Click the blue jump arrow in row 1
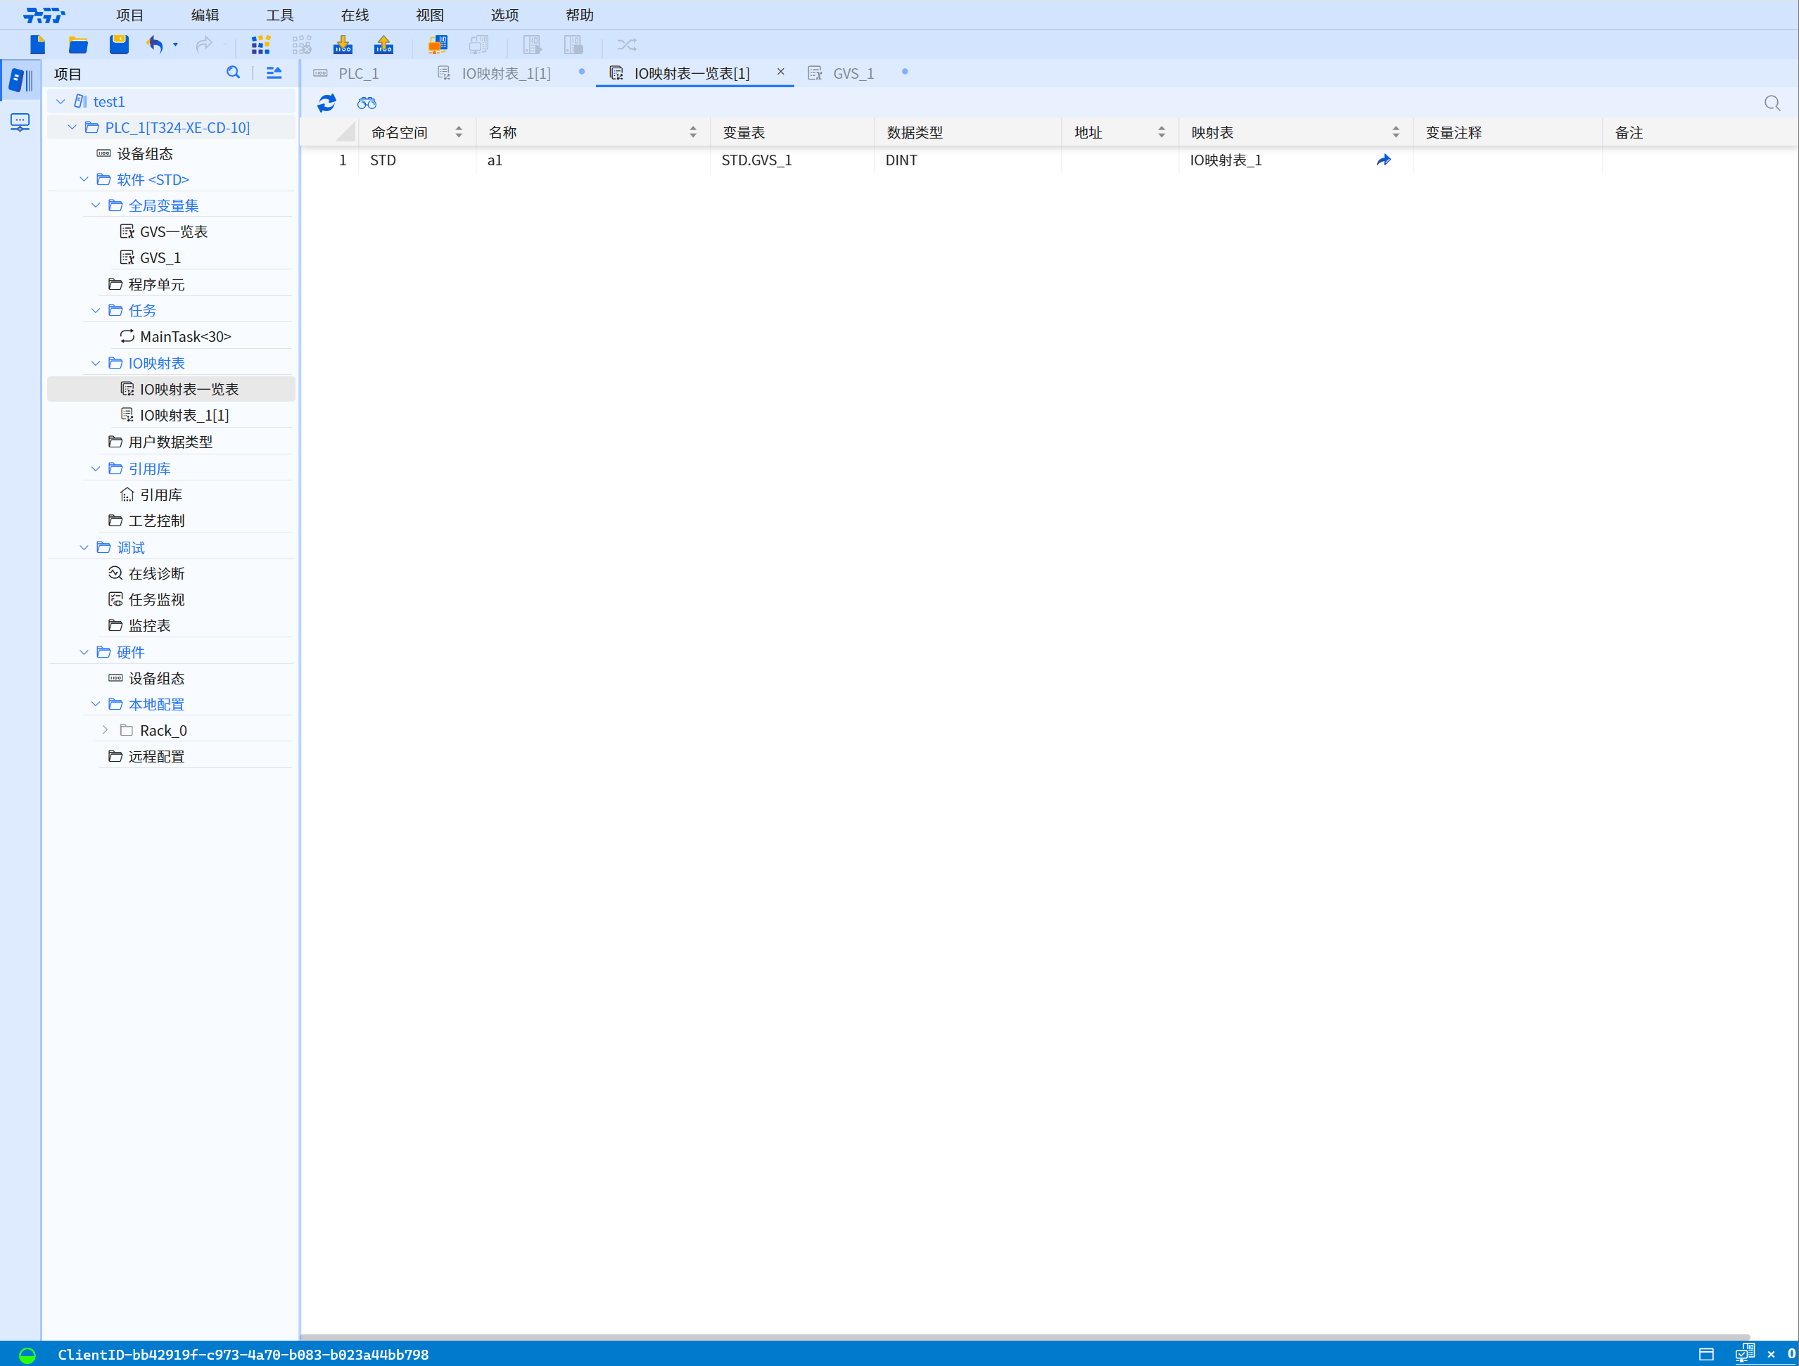Viewport: 1799px width, 1366px height. coord(1382,160)
